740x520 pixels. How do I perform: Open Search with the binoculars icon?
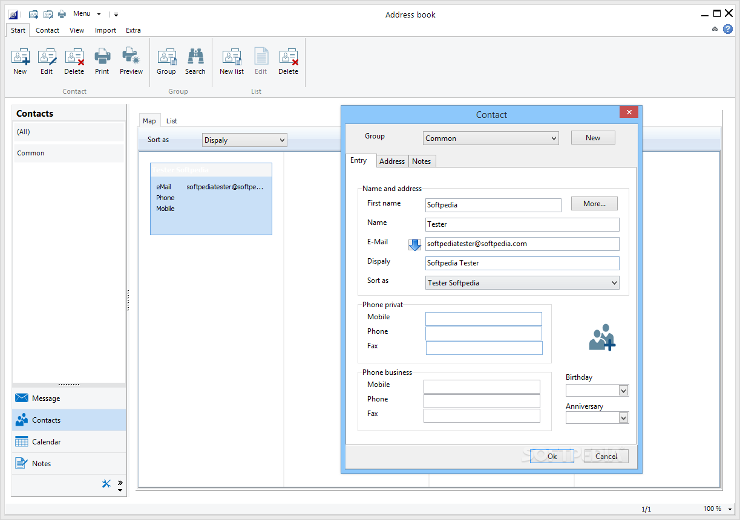195,57
